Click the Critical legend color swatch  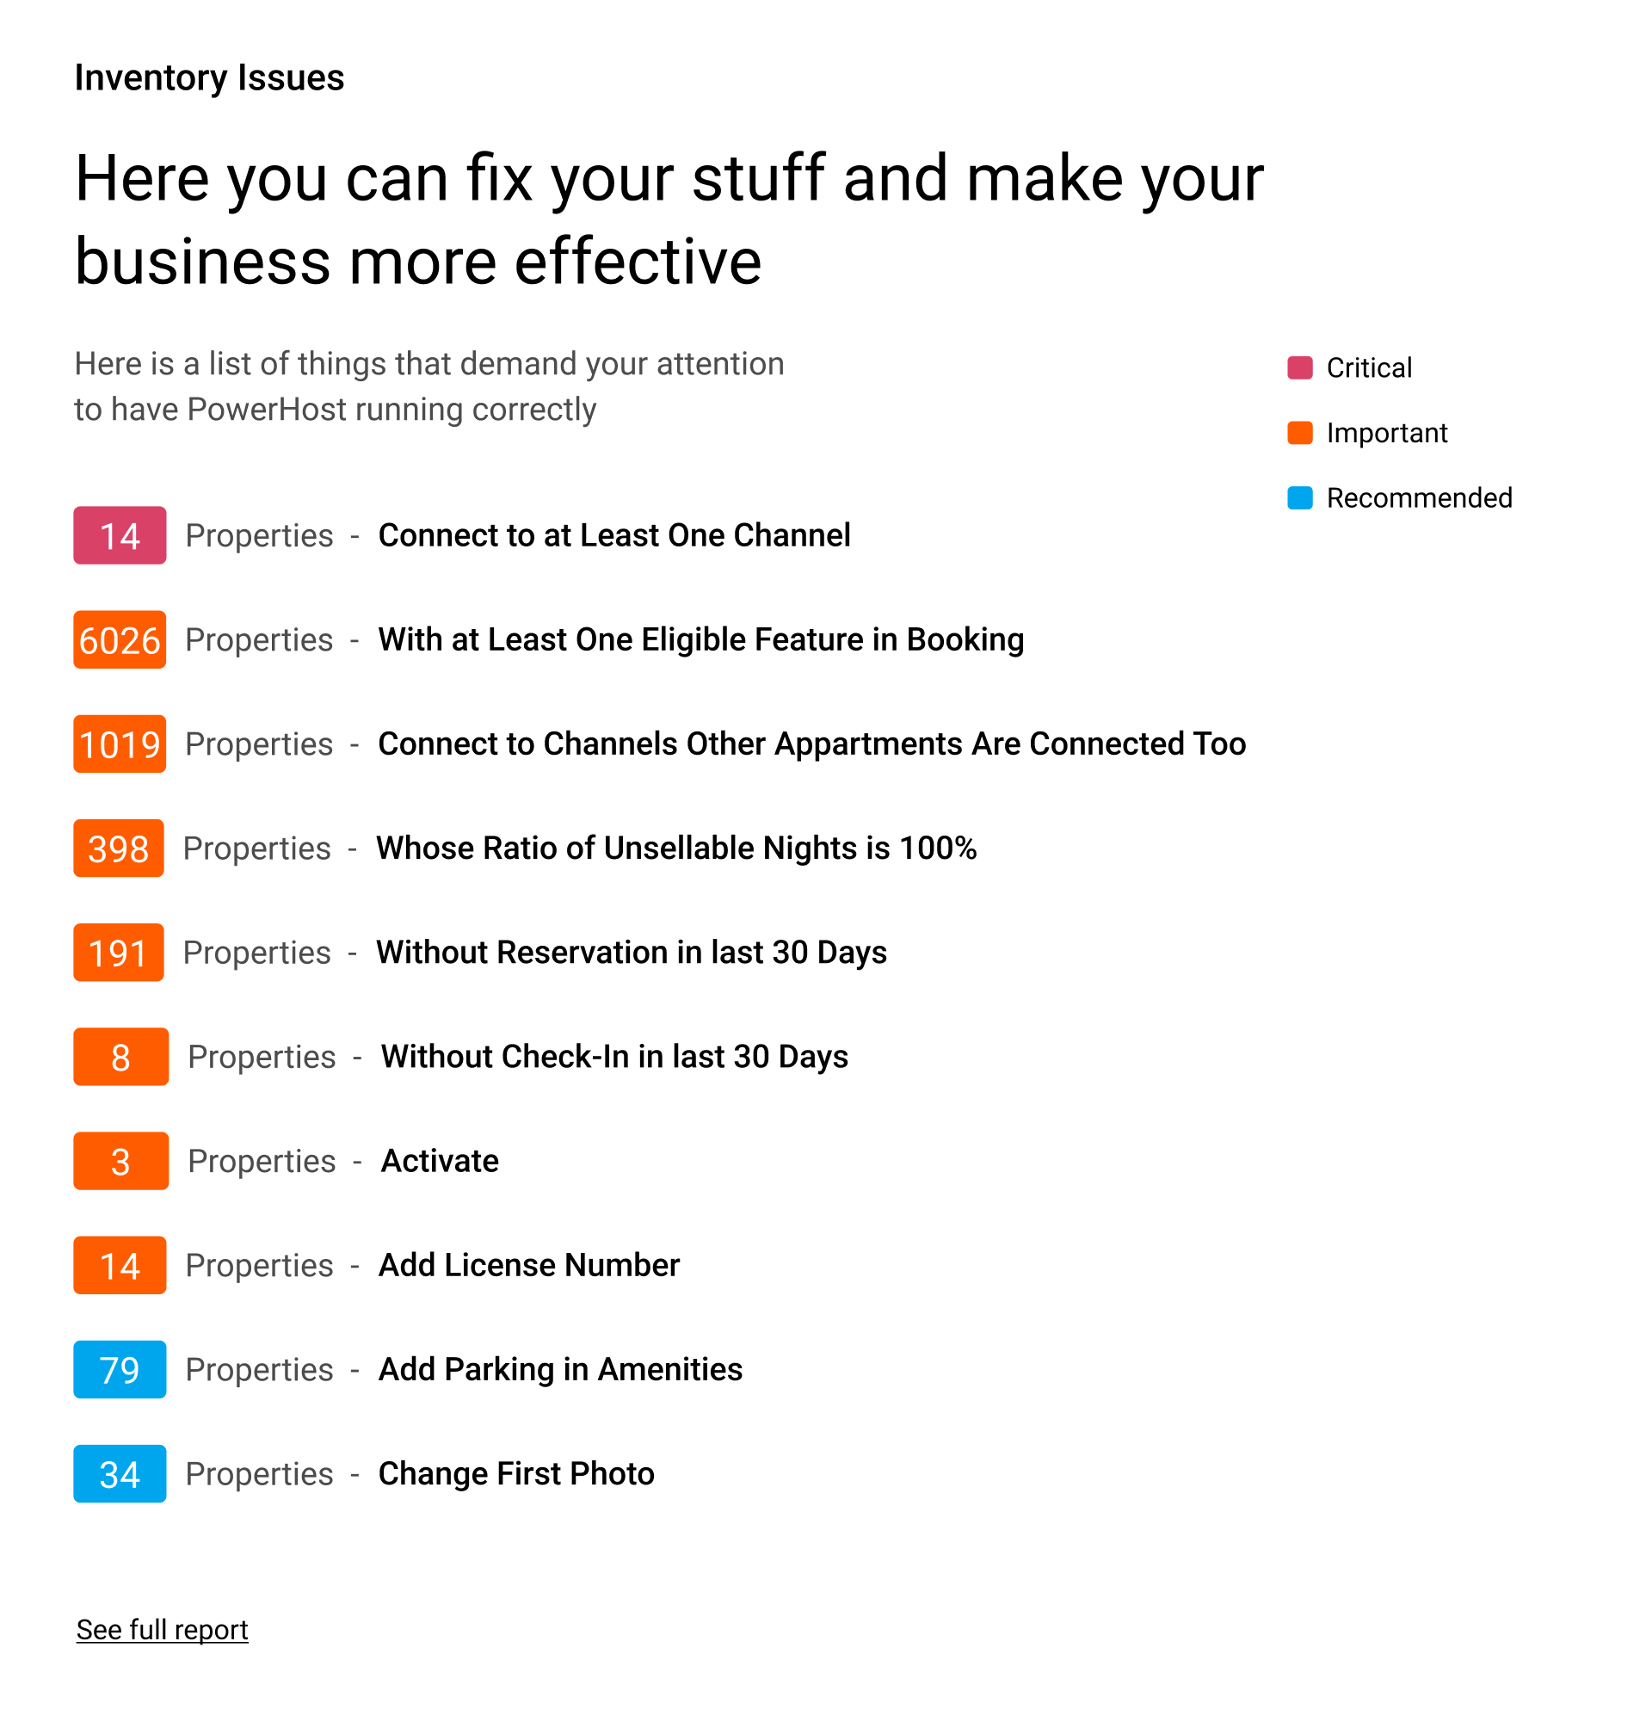point(1299,367)
